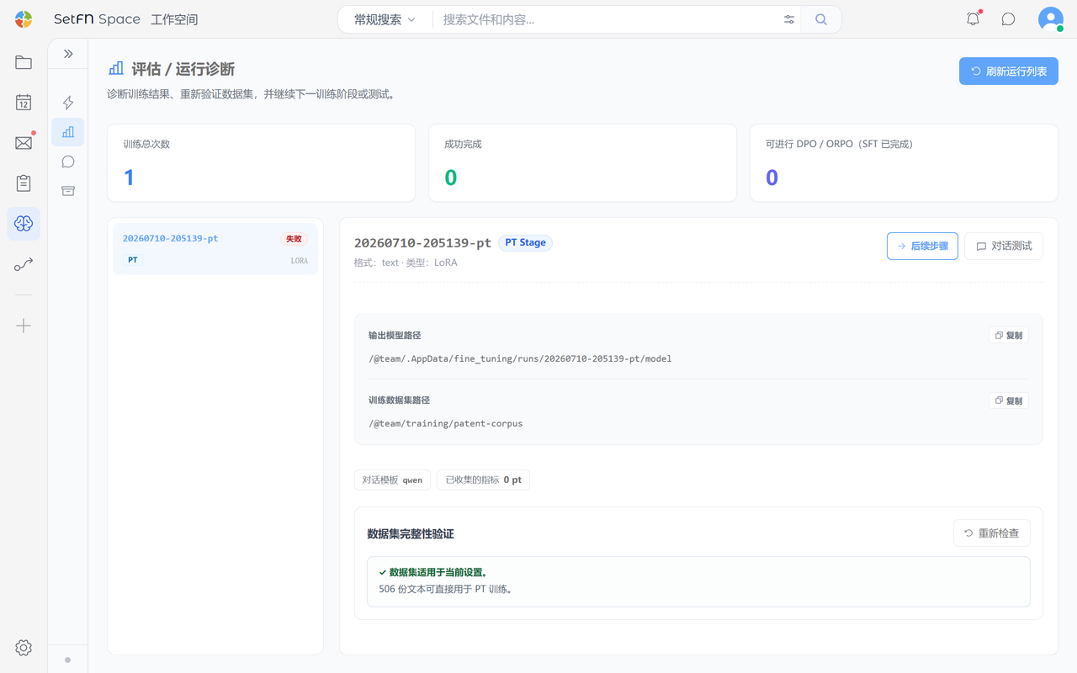Open the chat bubble icon in sub-sidebar
1077x673 pixels.
click(x=68, y=162)
